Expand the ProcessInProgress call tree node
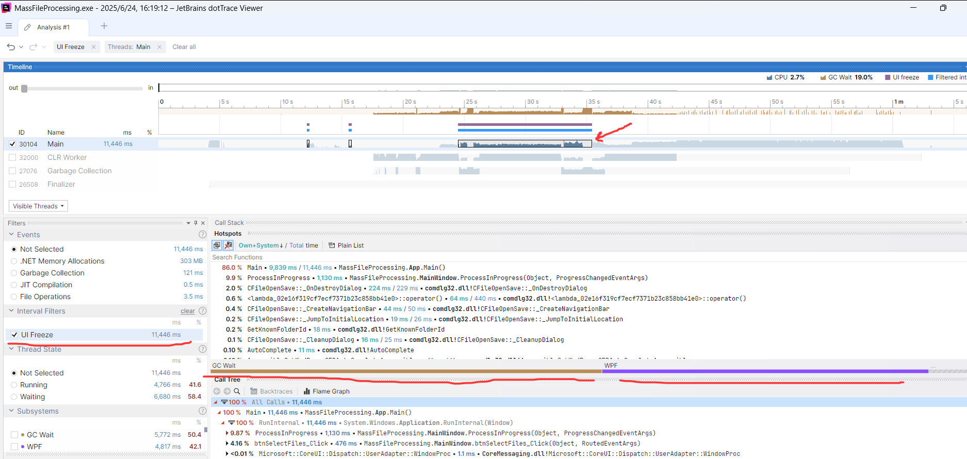Image resolution: width=967 pixels, height=459 pixels. pyautogui.click(x=227, y=433)
